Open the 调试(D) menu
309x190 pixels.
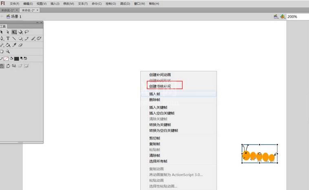click(x=125, y=4)
